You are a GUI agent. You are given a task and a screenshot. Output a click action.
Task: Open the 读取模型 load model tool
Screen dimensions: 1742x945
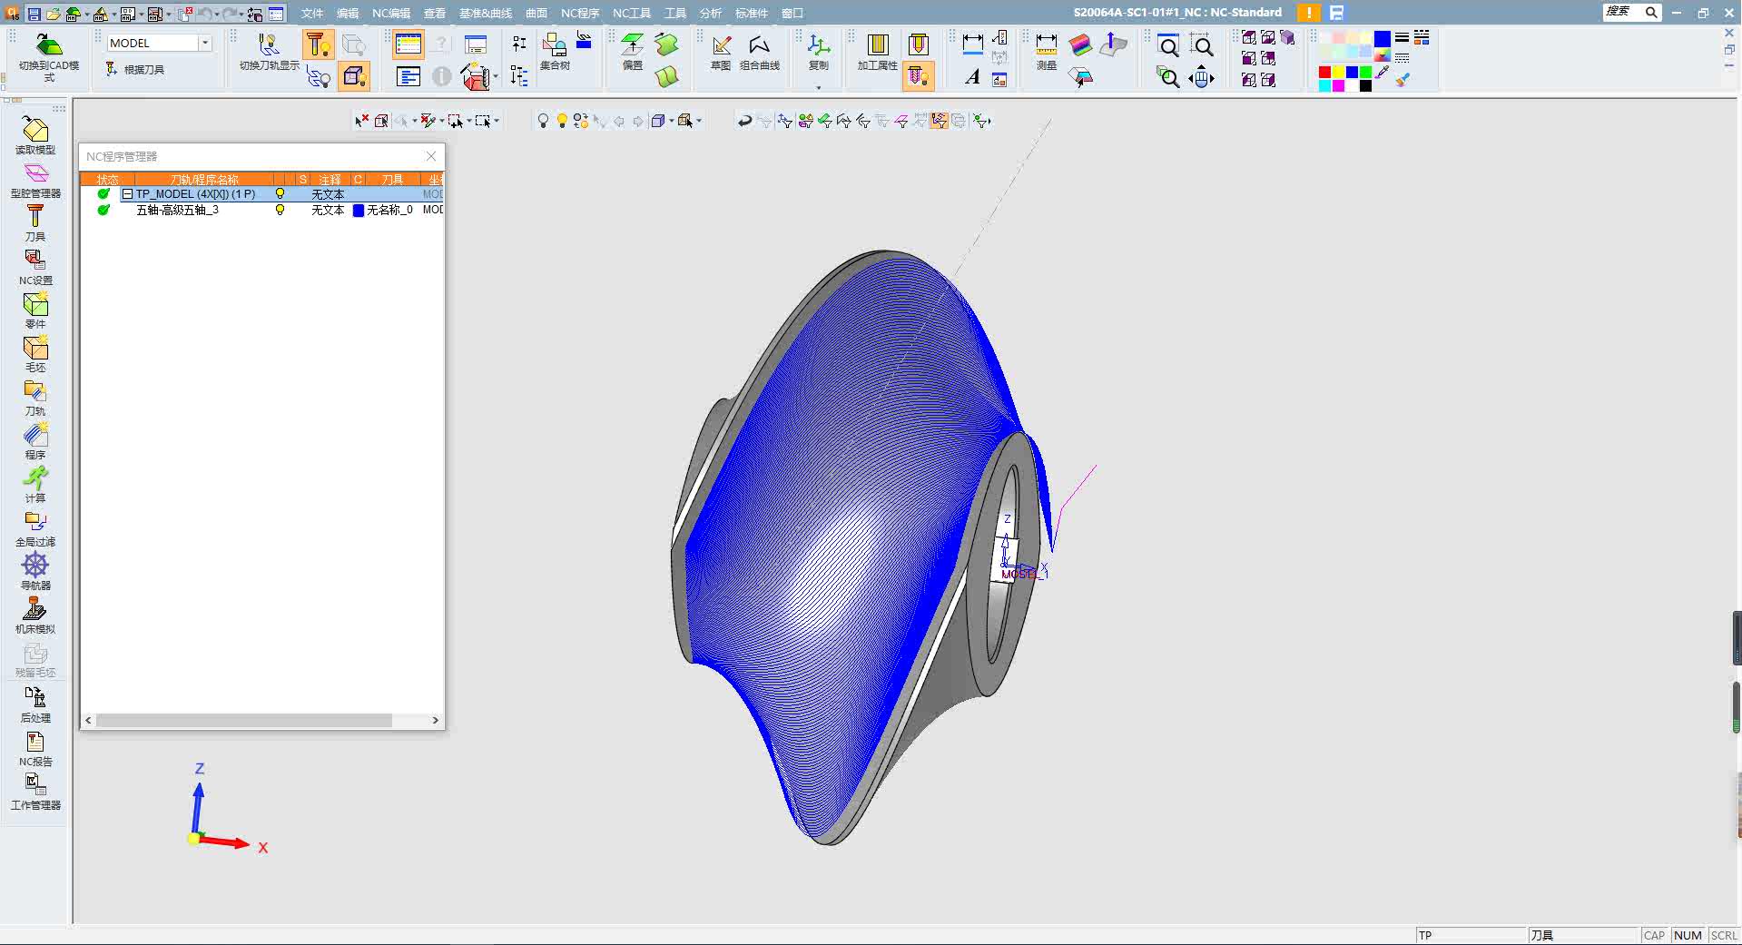35,136
